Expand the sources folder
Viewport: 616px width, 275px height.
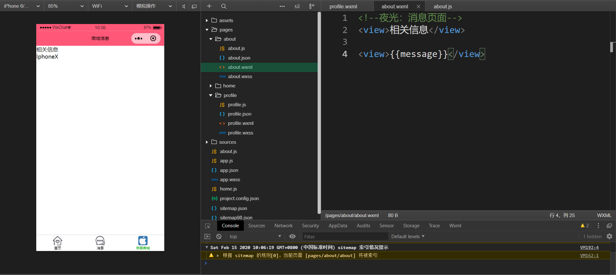click(207, 142)
